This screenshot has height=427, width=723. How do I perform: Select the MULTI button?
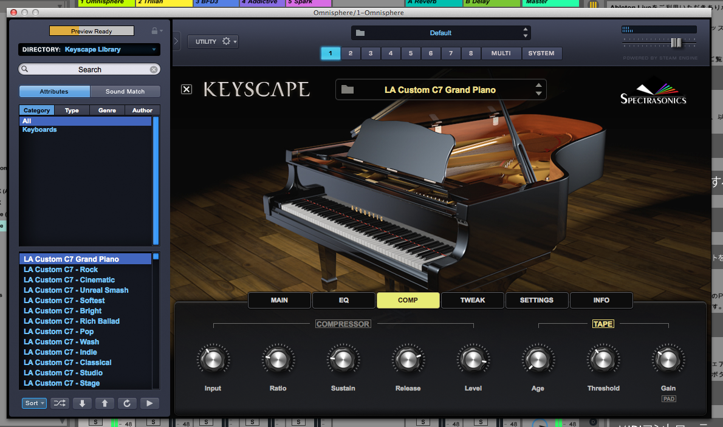coord(501,53)
